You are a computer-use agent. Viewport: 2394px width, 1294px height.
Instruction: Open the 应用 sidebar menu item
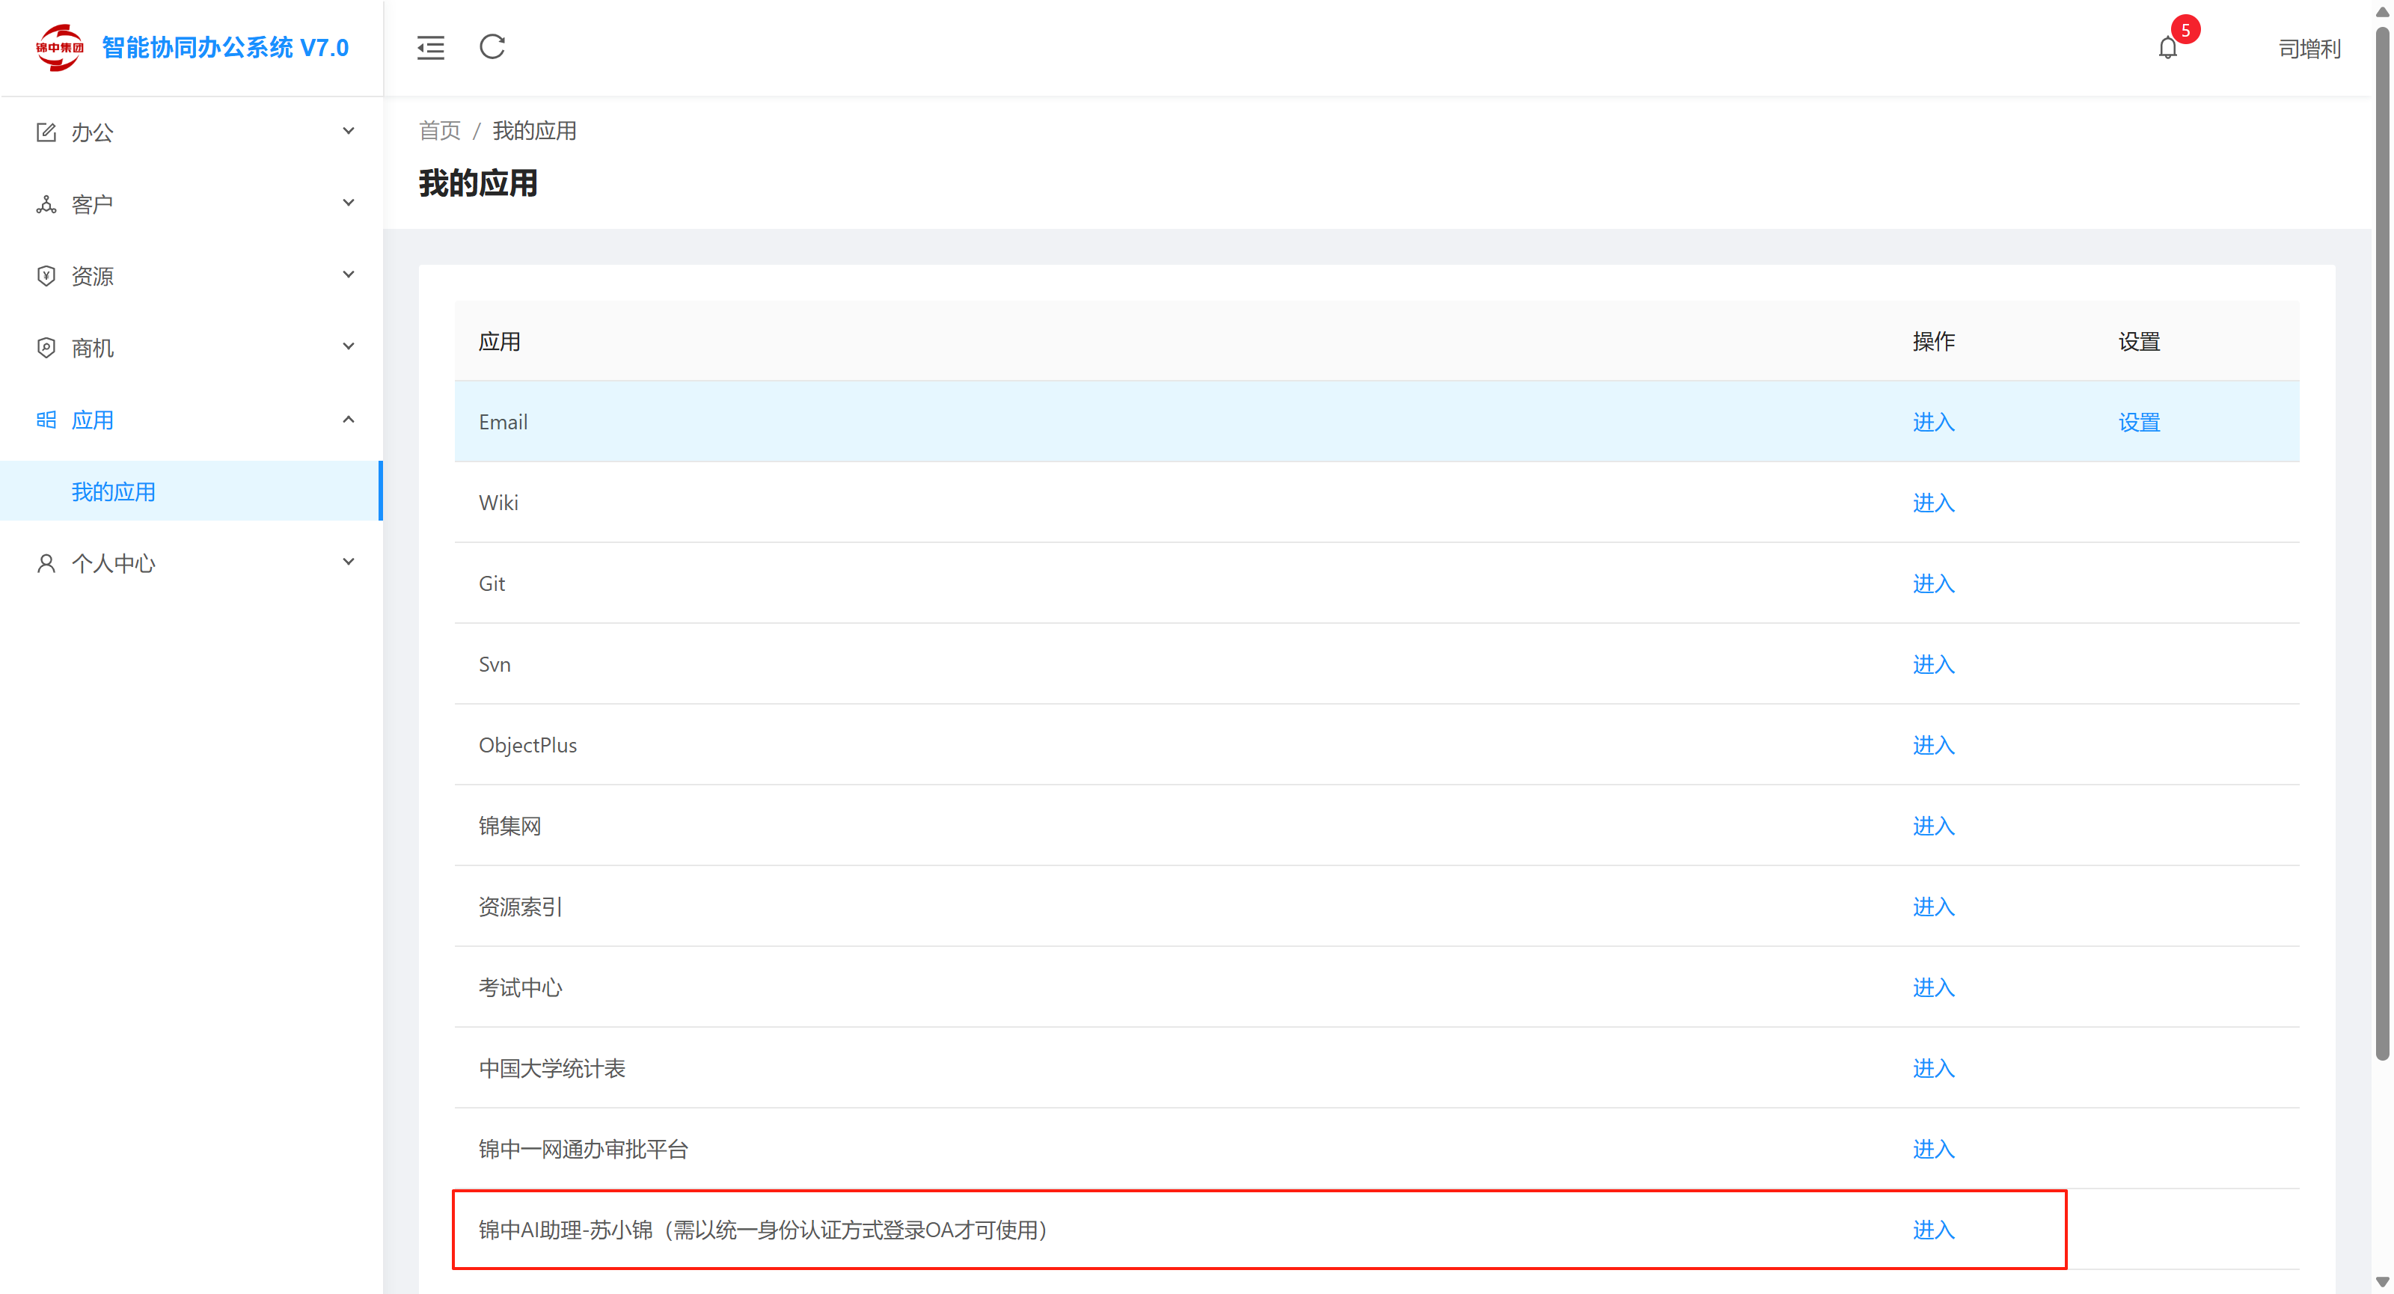92,420
